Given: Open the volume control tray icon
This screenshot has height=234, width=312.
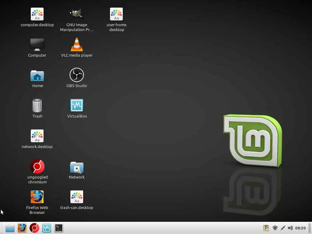Looking at the screenshot, I should [290, 228].
